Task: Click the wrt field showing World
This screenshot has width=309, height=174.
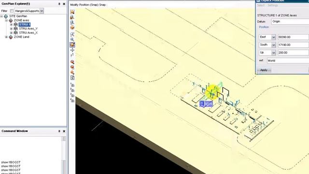Action: click(288, 60)
